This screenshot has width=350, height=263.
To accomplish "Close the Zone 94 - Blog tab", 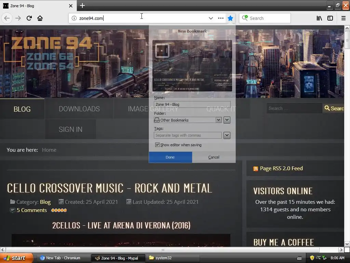I will (x=70, y=6).
